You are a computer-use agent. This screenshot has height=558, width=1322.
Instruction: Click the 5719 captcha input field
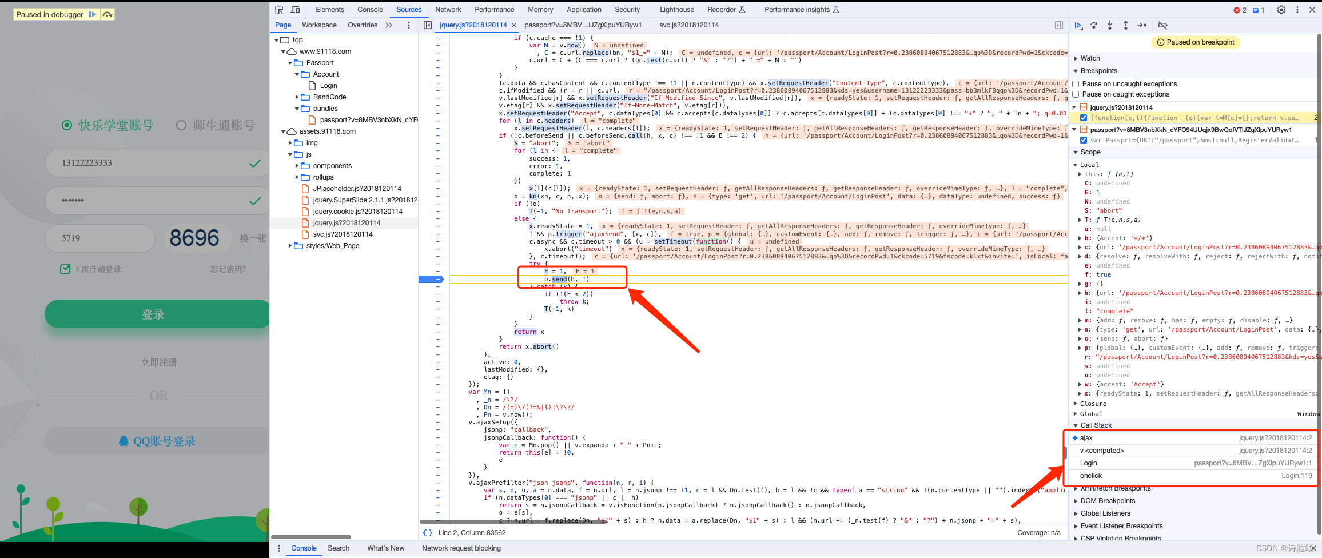pyautogui.click(x=100, y=238)
